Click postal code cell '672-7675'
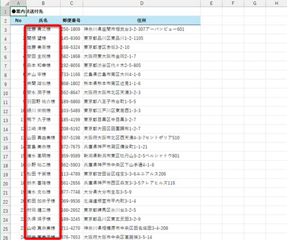This screenshot has width=287, height=240. click(x=72, y=147)
